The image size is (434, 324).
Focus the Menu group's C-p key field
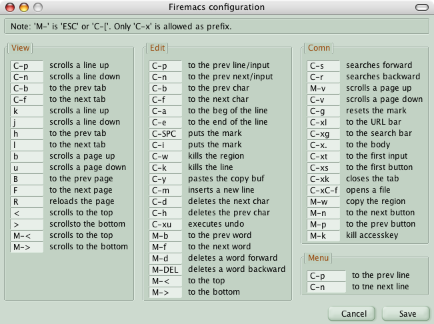click(x=326, y=276)
